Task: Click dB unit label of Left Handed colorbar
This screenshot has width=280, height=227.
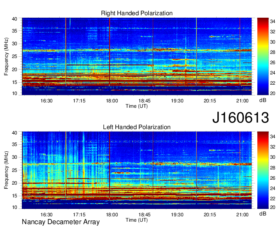Action: click(x=263, y=214)
